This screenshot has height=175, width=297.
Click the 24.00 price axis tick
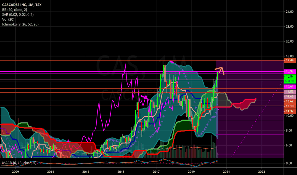click(290, 12)
